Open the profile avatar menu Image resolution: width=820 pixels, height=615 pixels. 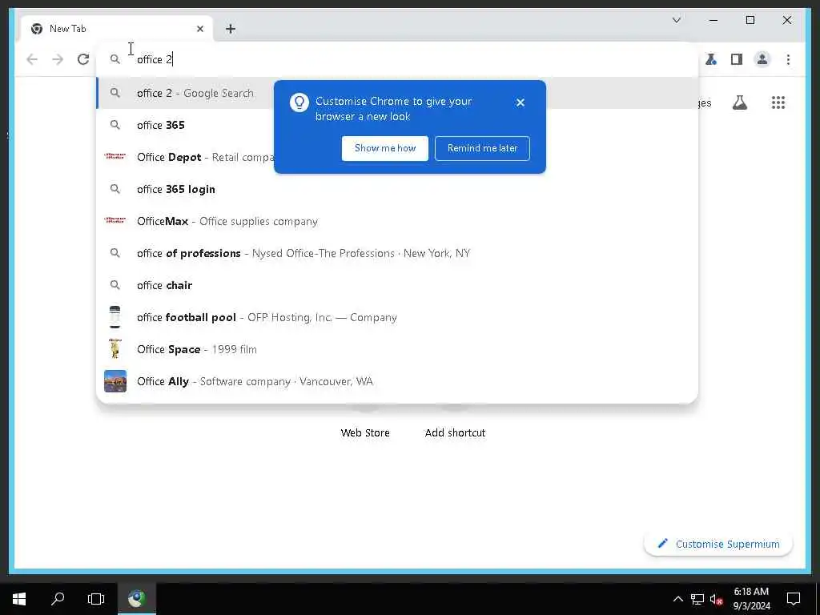coord(762,59)
